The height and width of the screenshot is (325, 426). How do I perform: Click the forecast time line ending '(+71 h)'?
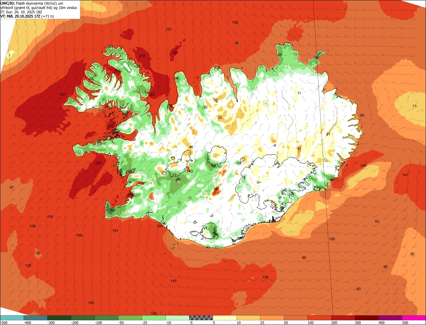(27, 16)
